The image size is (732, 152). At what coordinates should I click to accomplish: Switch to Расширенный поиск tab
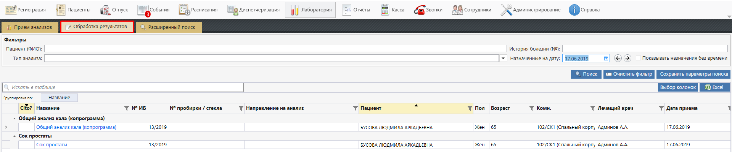(x=168, y=27)
